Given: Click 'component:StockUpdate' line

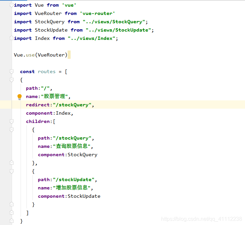Looking at the screenshot, I should pyautogui.click(x=69, y=196).
